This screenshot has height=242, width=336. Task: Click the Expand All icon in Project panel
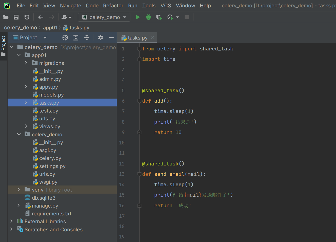click(76, 38)
